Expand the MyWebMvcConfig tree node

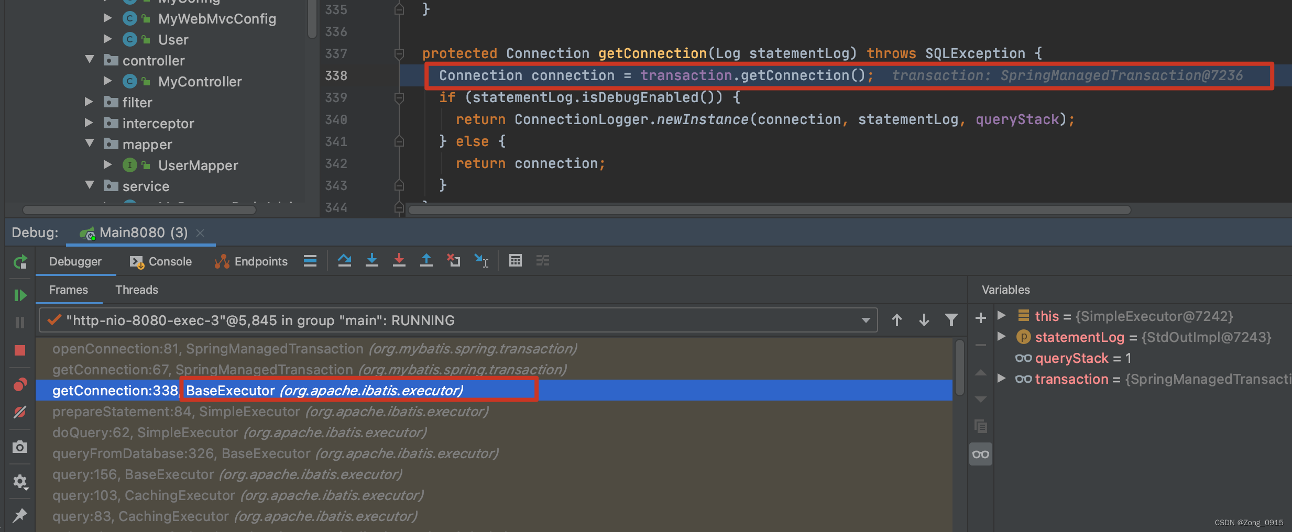(x=107, y=18)
